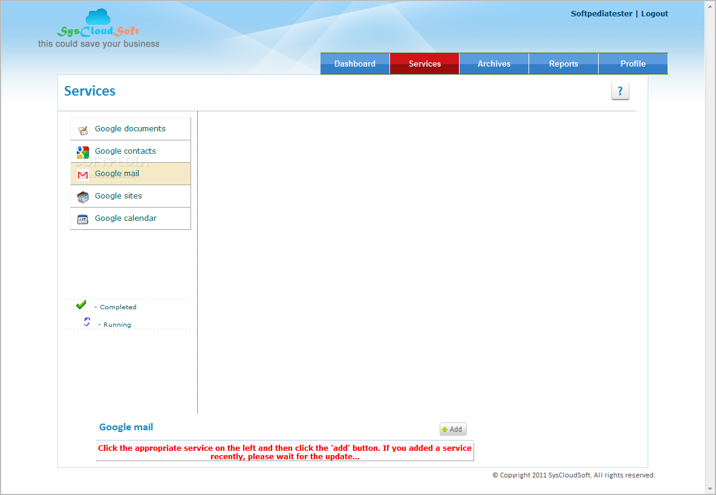Select the Services tab
The height and width of the screenshot is (495, 716).
pyautogui.click(x=425, y=64)
